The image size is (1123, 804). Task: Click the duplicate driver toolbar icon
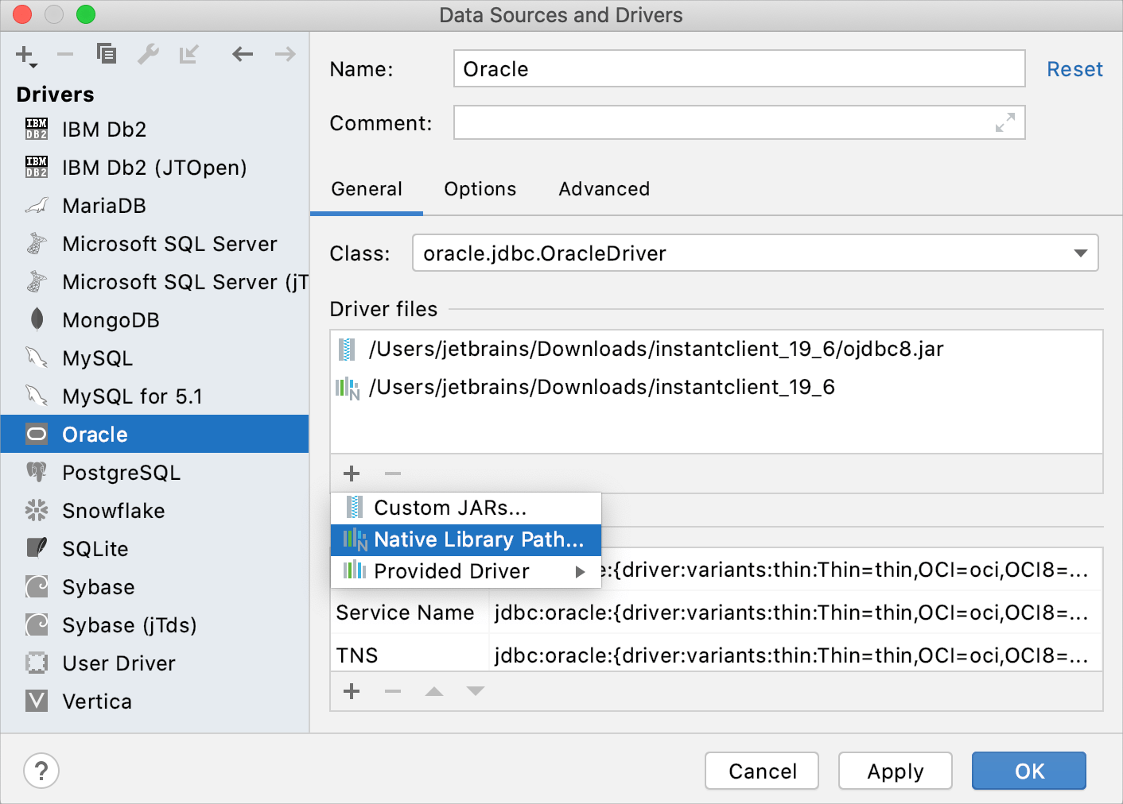tap(106, 54)
